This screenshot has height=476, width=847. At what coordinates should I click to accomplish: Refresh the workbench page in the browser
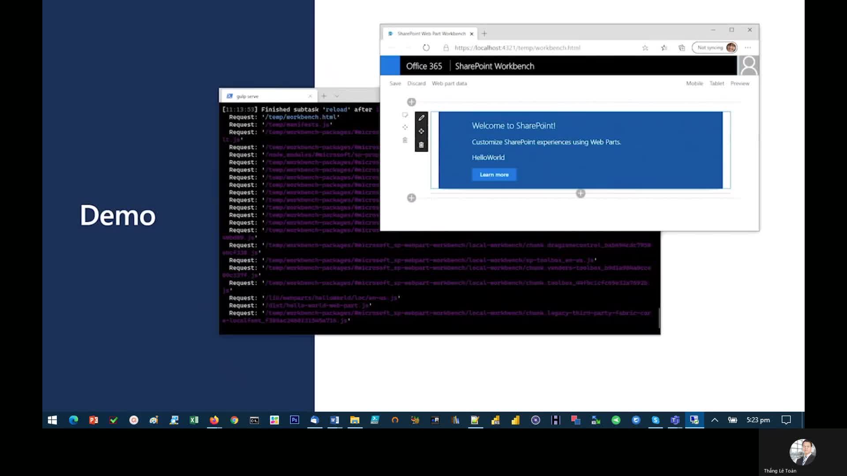tap(426, 48)
